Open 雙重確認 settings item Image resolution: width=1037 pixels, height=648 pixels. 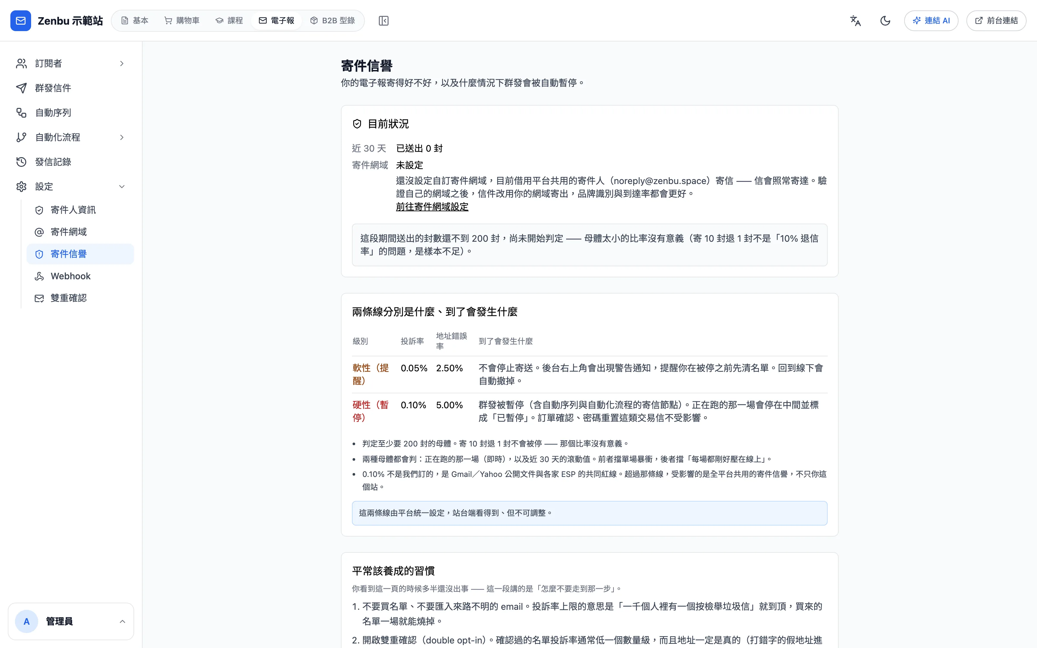(x=80, y=298)
